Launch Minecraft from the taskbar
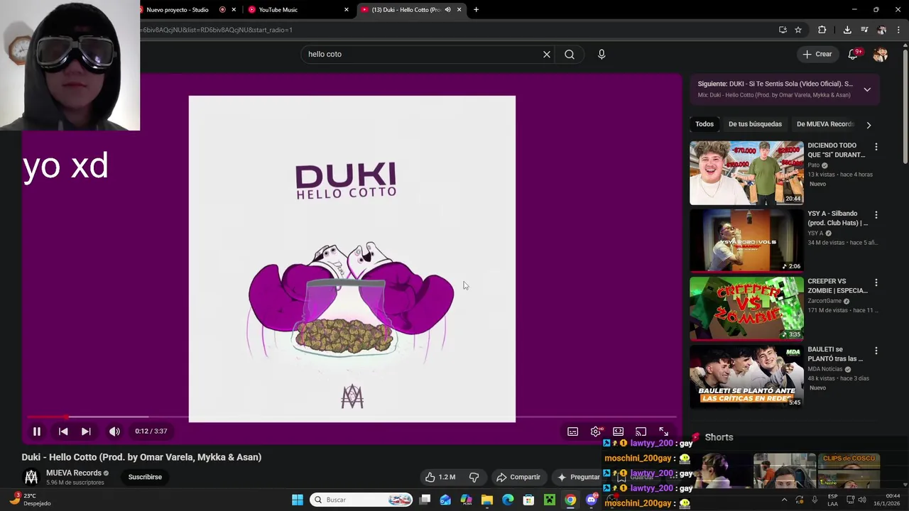This screenshot has width=909, height=511. (x=550, y=500)
